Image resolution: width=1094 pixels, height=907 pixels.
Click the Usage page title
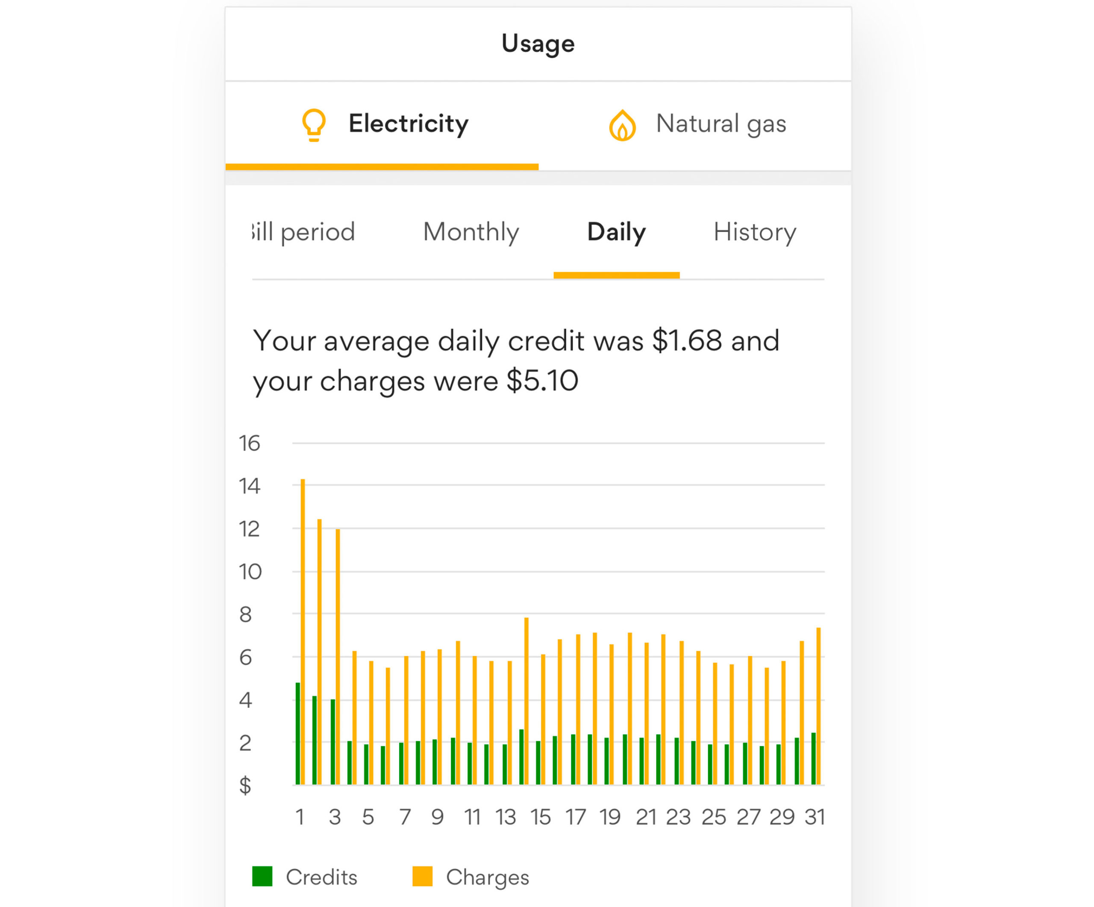tap(538, 44)
